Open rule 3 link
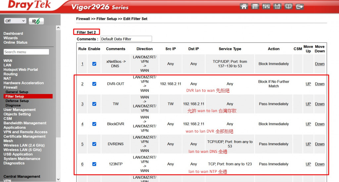Image resolution: width=339 pixels, height=182 pixels. point(82,104)
